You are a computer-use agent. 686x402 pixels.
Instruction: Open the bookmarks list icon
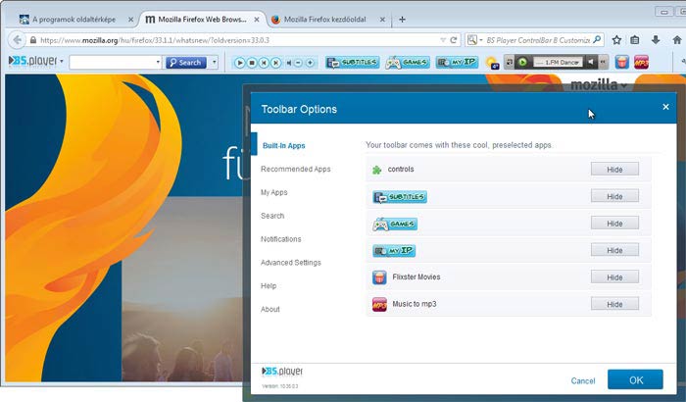click(x=635, y=40)
